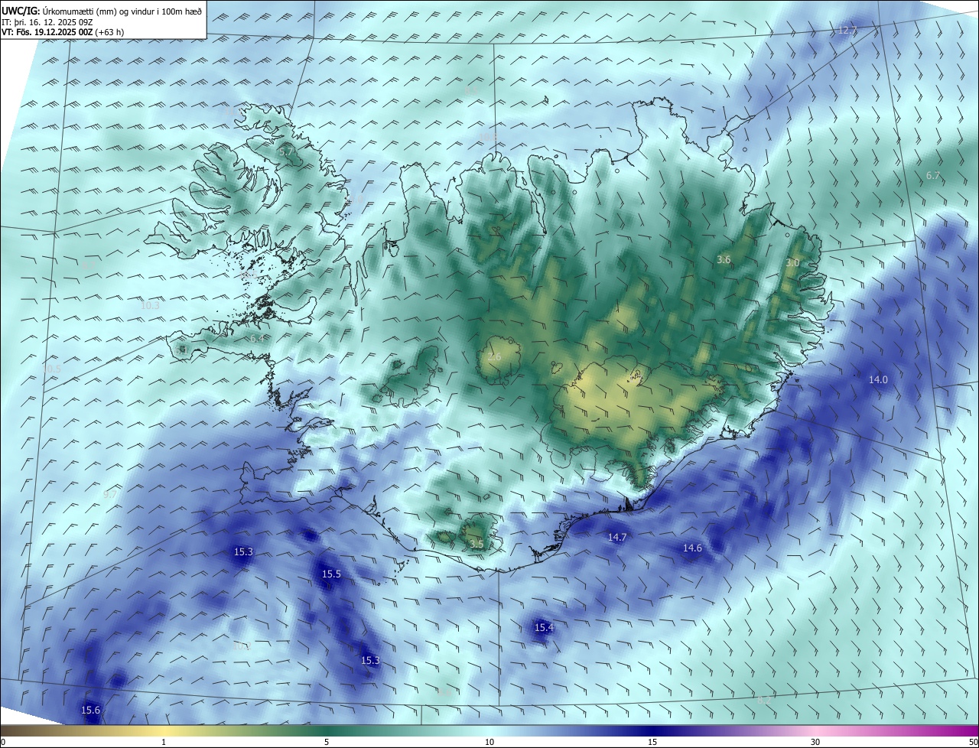979x748 pixels.
Task: Click the 14.0 value label
Action: click(x=878, y=380)
